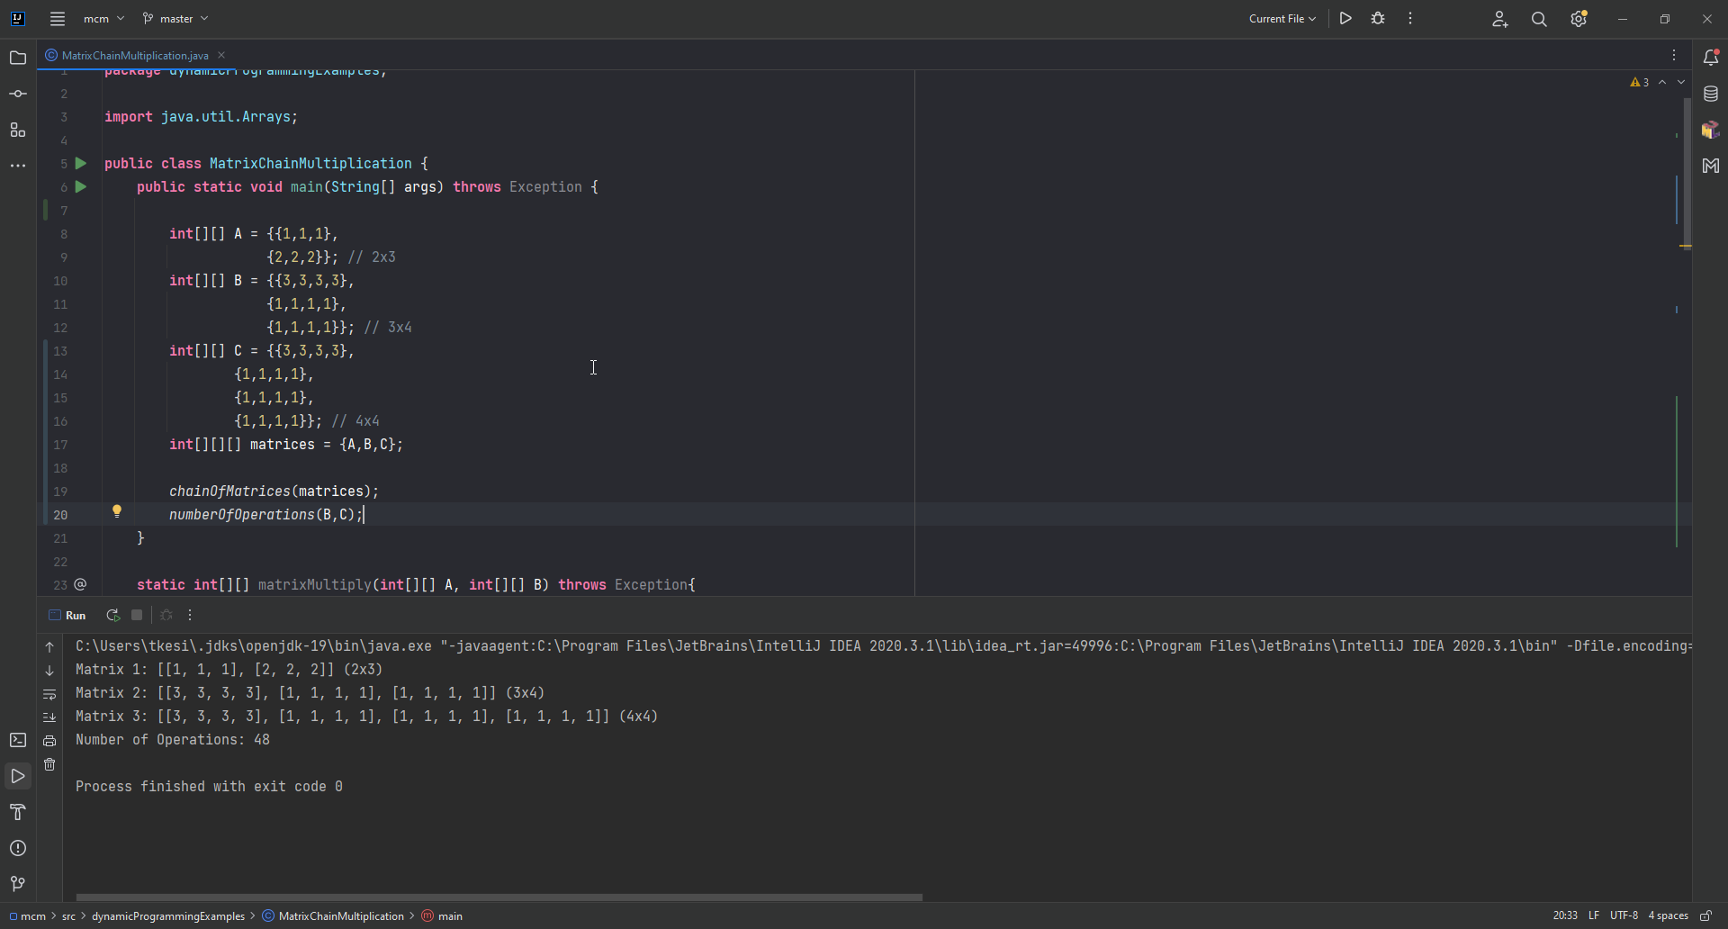This screenshot has height=929, width=1728.
Task: Click mcm breadcrumb in status bar
Action: click(x=27, y=916)
